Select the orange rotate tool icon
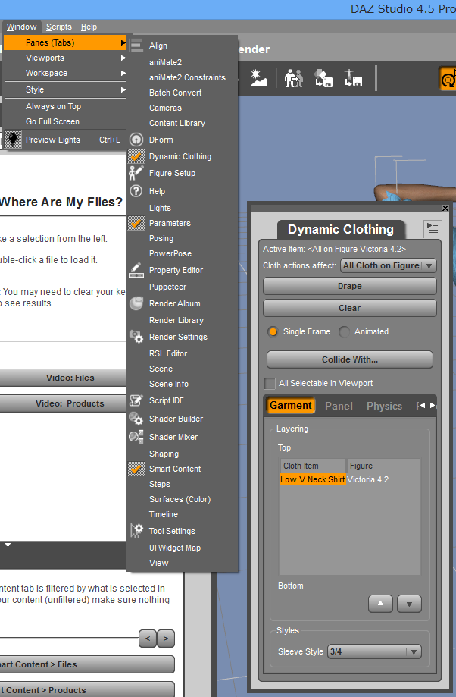 [448, 78]
